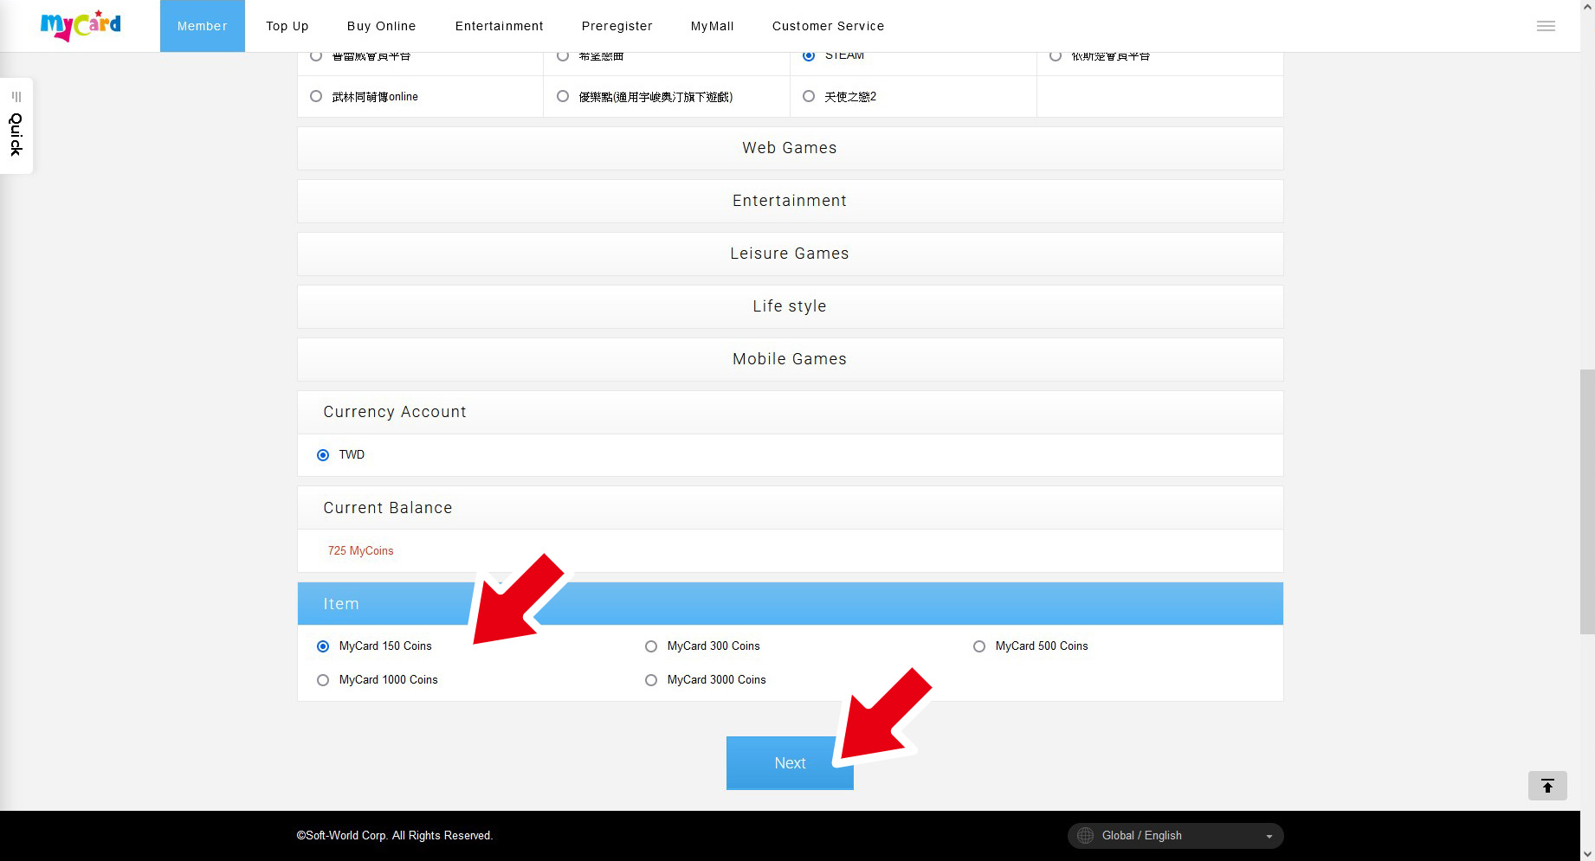Open the Buy Online menu
This screenshot has height=861, width=1595.
[382, 26]
